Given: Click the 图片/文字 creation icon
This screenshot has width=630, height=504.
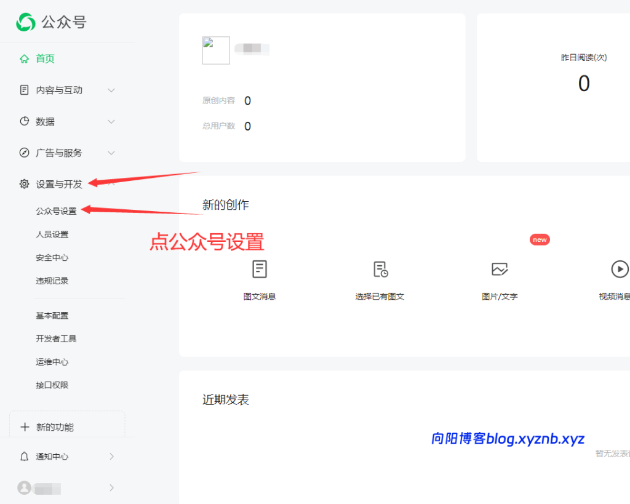Looking at the screenshot, I should click(x=500, y=269).
